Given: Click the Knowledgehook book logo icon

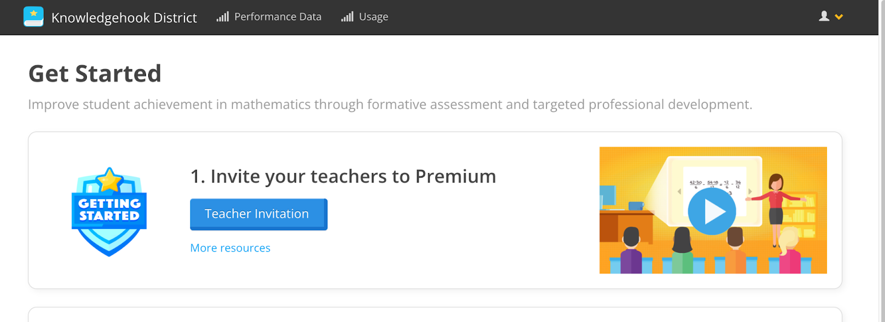Looking at the screenshot, I should (x=33, y=17).
